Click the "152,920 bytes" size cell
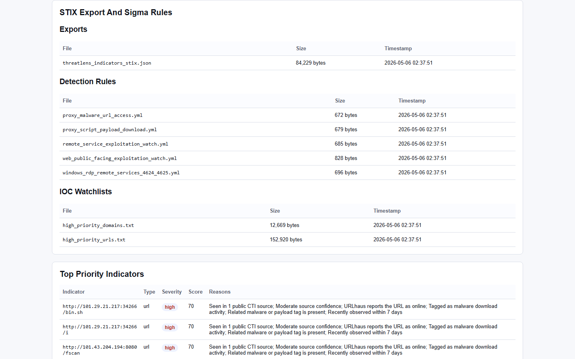The width and height of the screenshot is (575, 359). click(286, 240)
